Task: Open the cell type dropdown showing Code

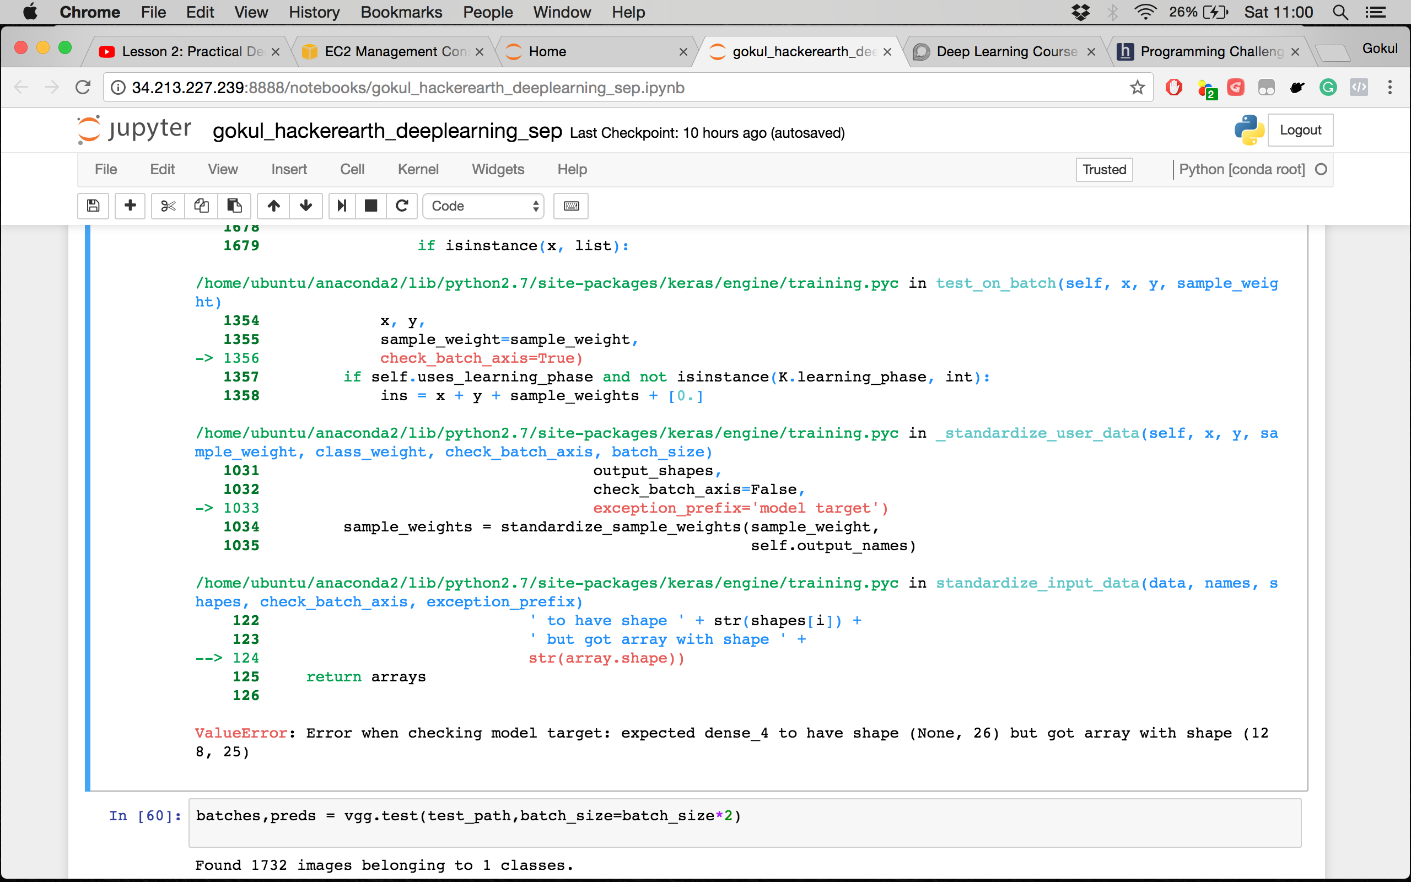Action: (483, 206)
